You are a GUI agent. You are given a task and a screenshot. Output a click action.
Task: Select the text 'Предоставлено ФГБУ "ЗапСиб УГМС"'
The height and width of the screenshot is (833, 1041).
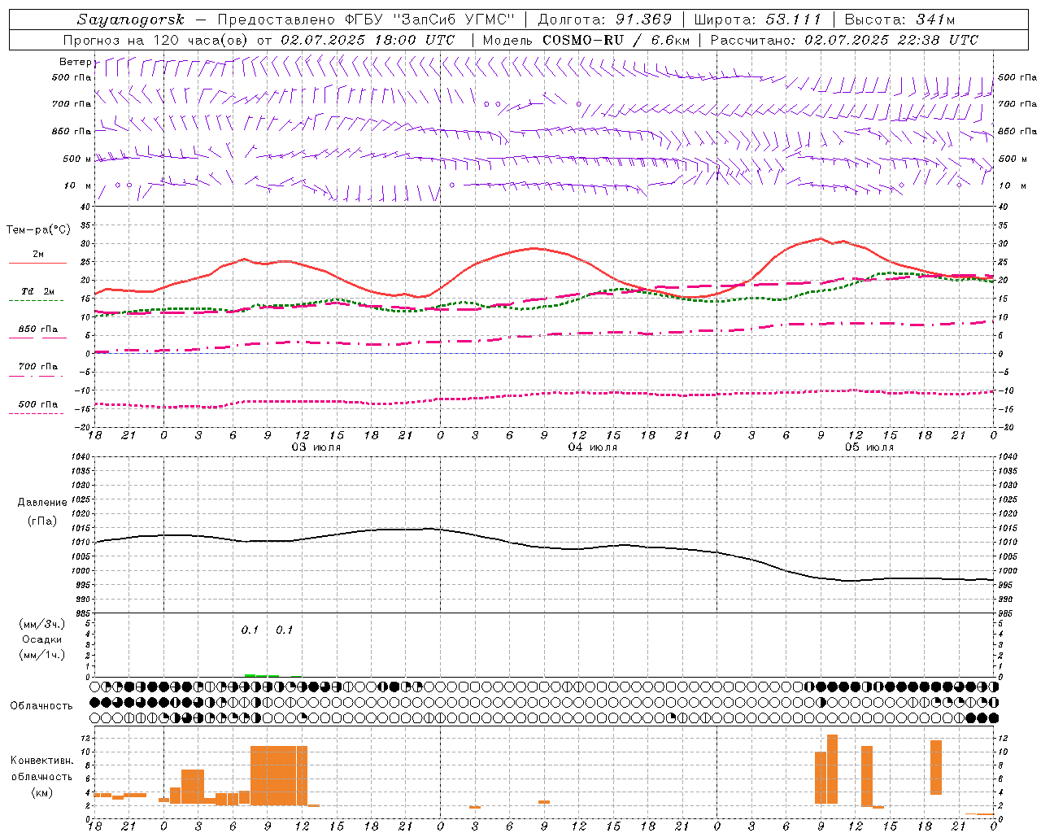point(367,20)
